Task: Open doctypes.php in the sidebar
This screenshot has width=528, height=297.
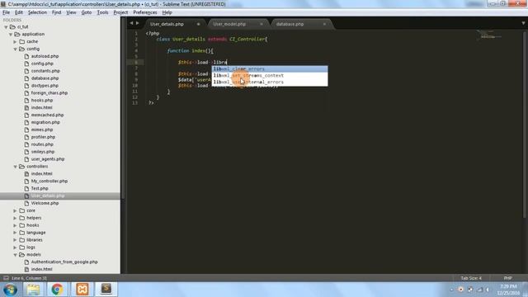Action: pyautogui.click(x=45, y=86)
